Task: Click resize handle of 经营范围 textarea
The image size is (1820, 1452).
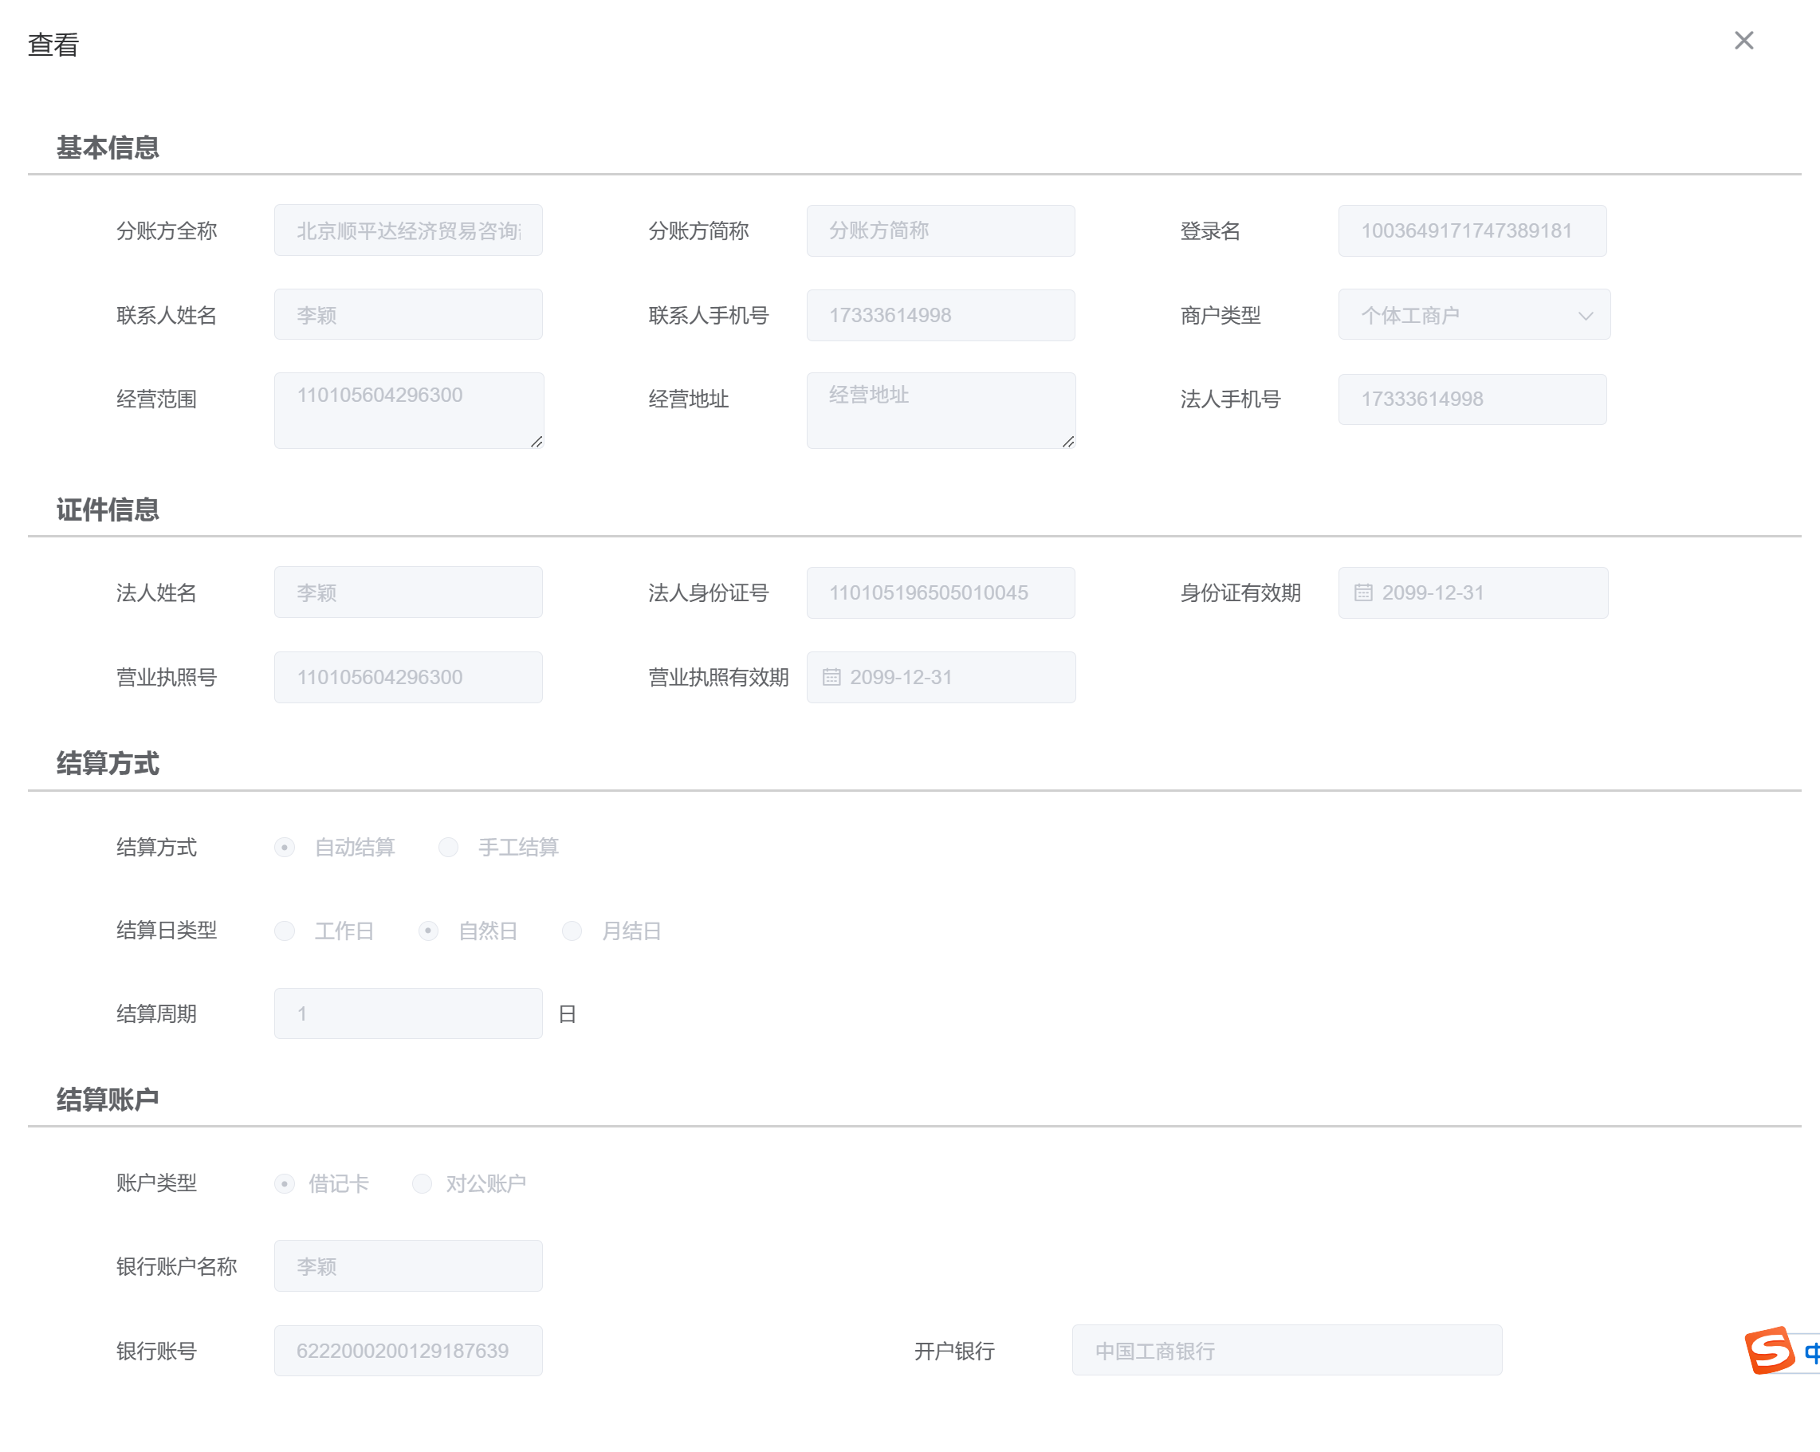Action: [x=536, y=442]
